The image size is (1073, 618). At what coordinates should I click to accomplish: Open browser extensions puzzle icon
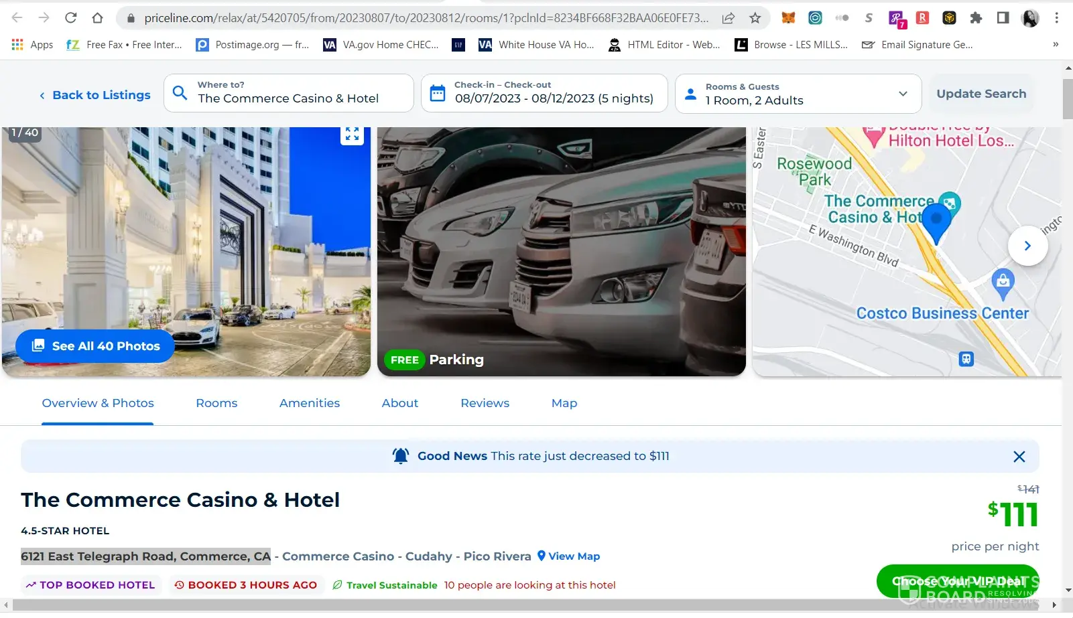(x=976, y=18)
